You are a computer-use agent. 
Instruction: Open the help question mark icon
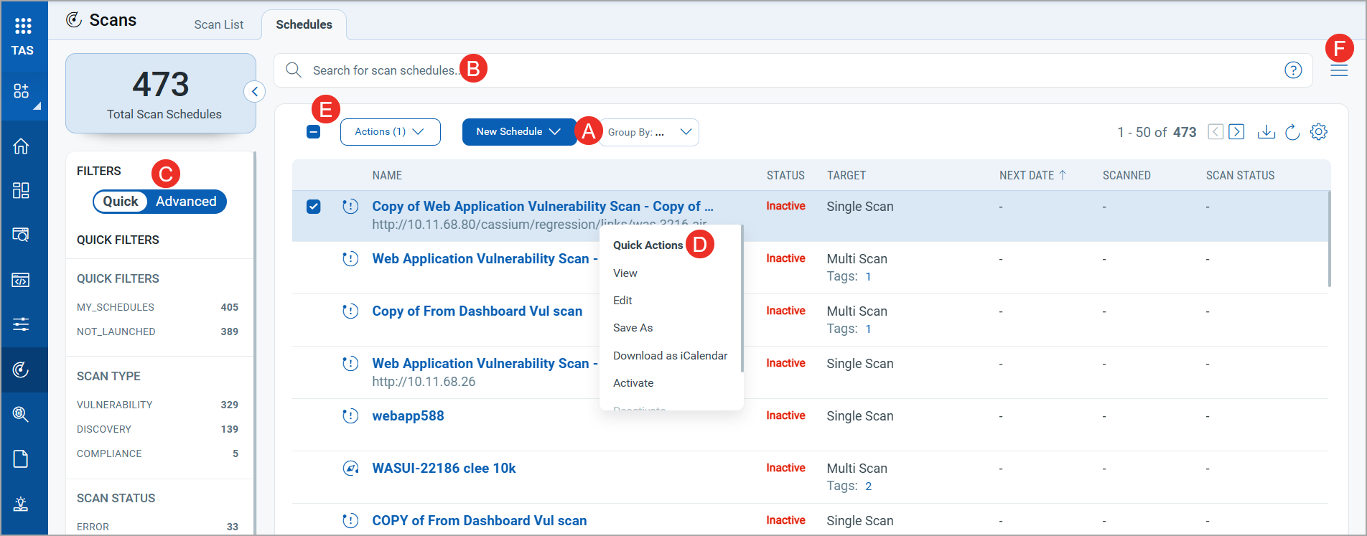click(x=1293, y=70)
